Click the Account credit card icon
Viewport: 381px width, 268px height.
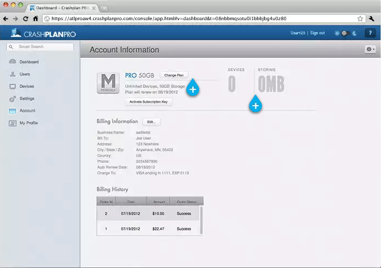13,111
